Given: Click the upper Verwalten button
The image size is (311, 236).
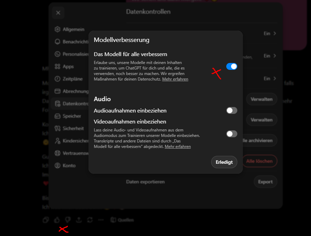Looking at the screenshot, I should [261, 99].
